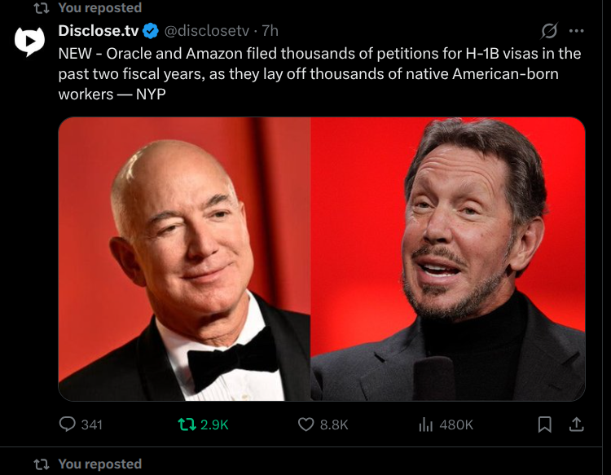The image size is (611, 475).
Task: Open the Disclose.tv display name link
Action: point(99,31)
